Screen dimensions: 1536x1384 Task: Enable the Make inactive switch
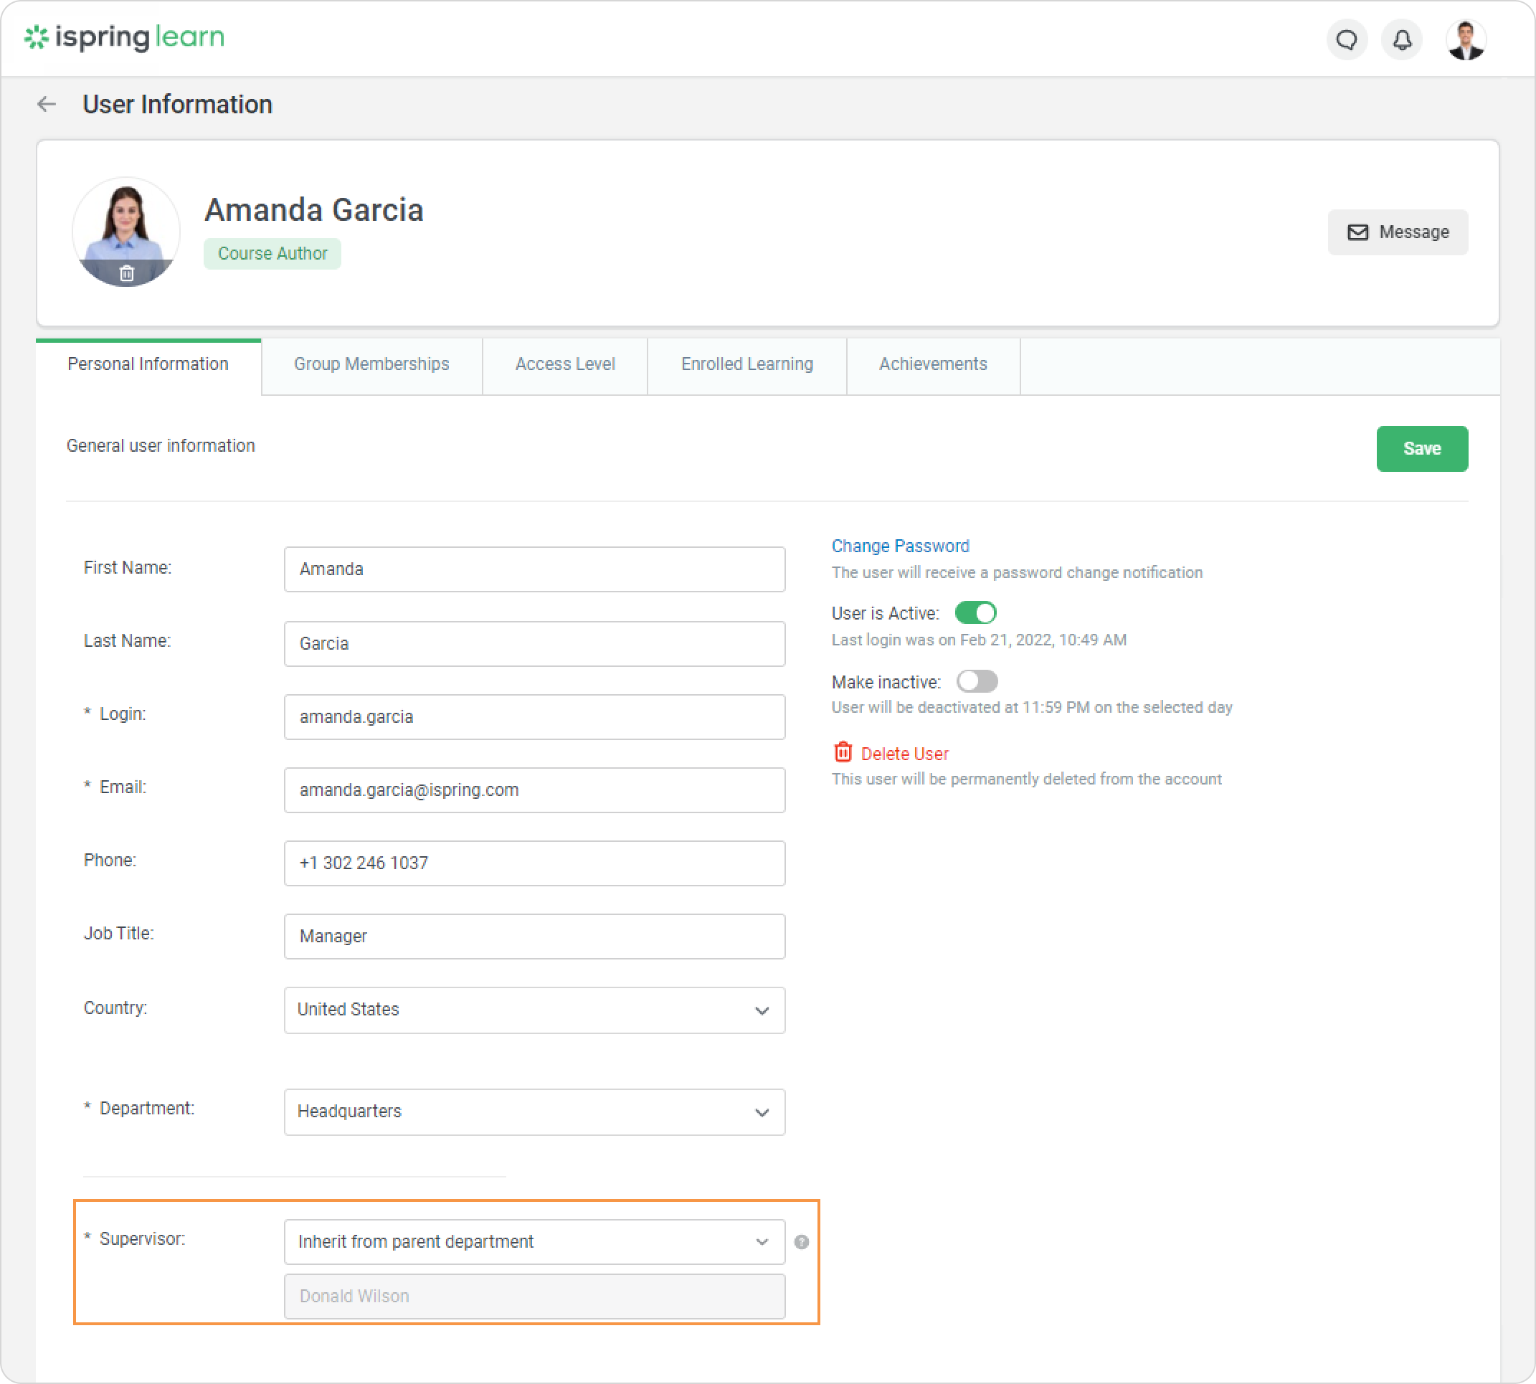pyautogui.click(x=977, y=681)
